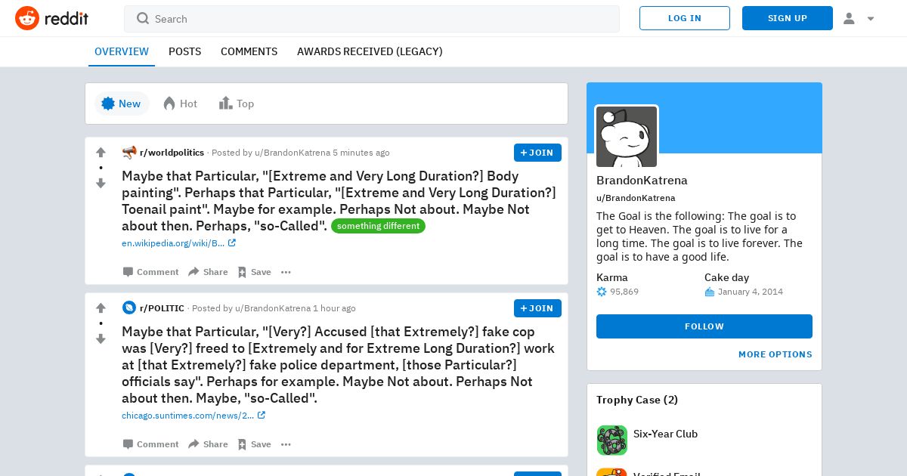
Task: Click the SIGN UP button
Action: (x=788, y=18)
